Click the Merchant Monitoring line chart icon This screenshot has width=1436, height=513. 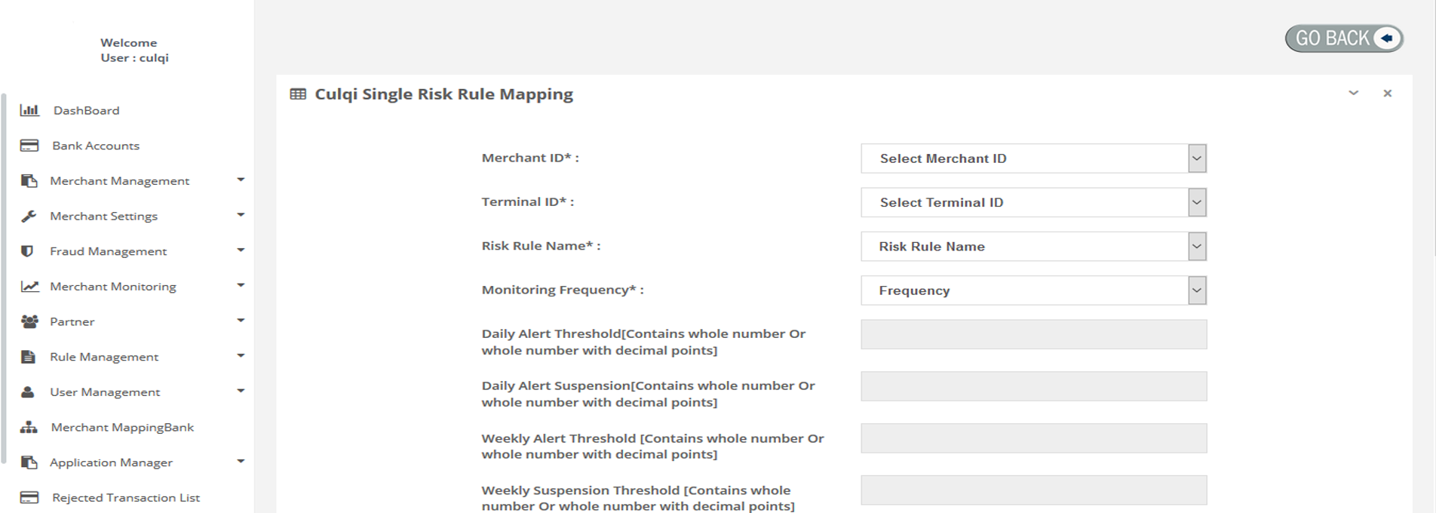coord(29,287)
